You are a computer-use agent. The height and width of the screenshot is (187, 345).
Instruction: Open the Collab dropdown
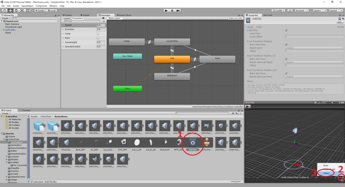point(279,10)
